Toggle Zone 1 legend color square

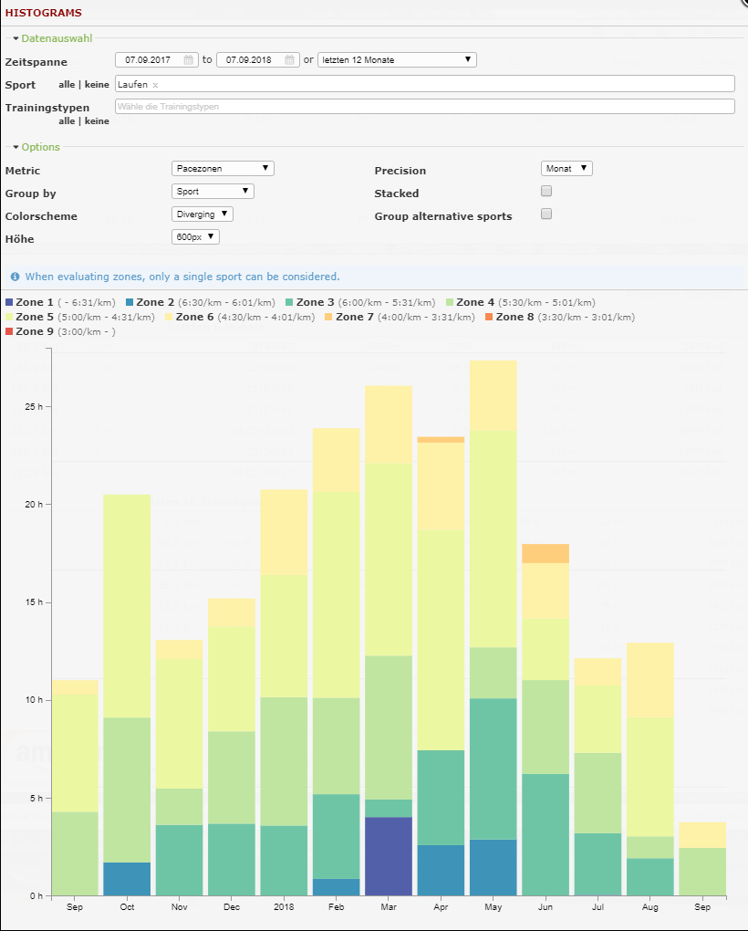pos(10,302)
